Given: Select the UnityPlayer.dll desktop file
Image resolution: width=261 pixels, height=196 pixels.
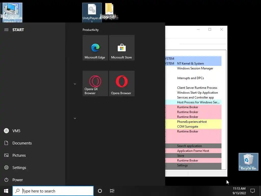Looking at the screenshot, I should [92, 13].
